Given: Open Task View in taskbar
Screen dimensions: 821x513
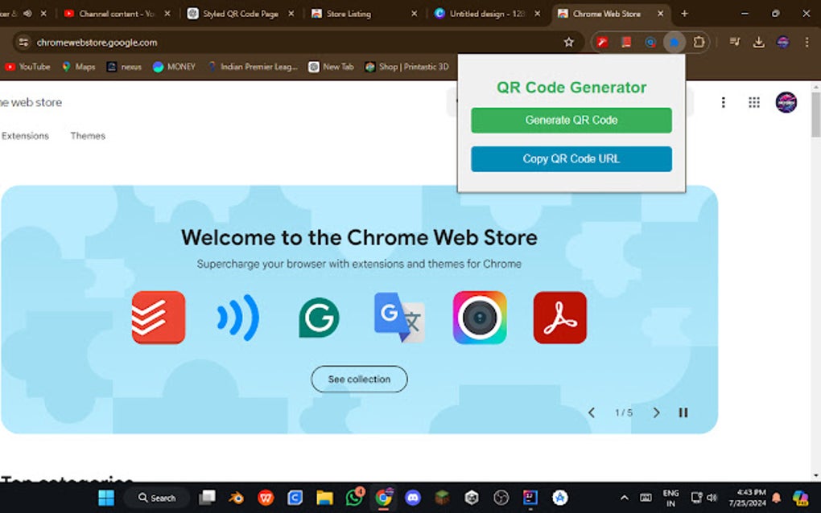Looking at the screenshot, I should click(207, 498).
